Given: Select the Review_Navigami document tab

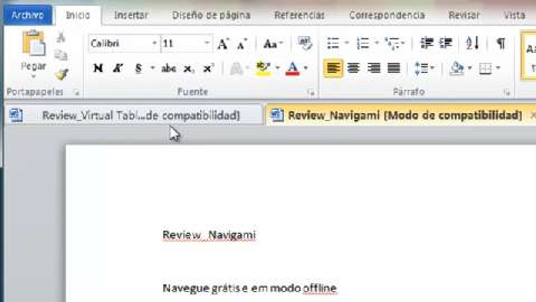Looking at the screenshot, I should click(401, 115).
